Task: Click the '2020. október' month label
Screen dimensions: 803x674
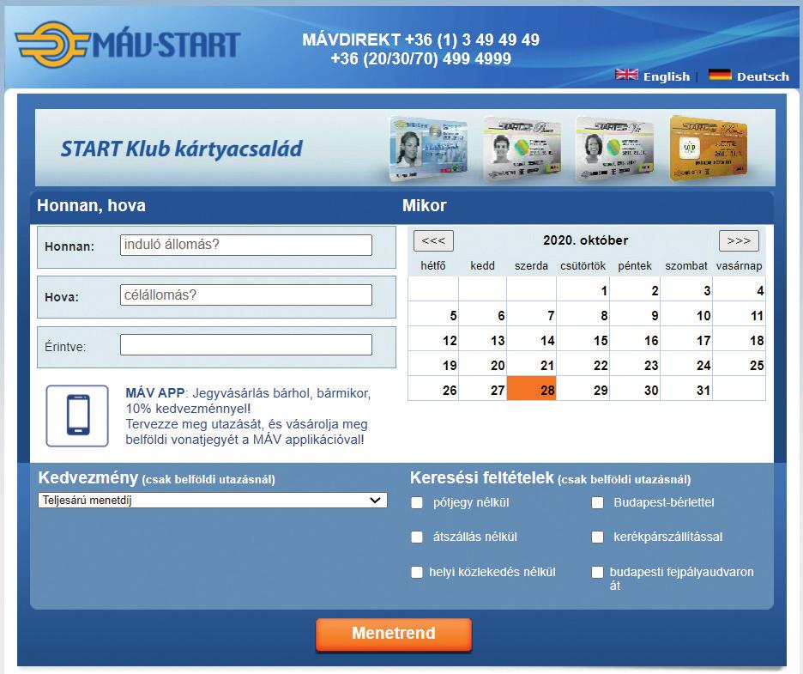Action: [585, 240]
